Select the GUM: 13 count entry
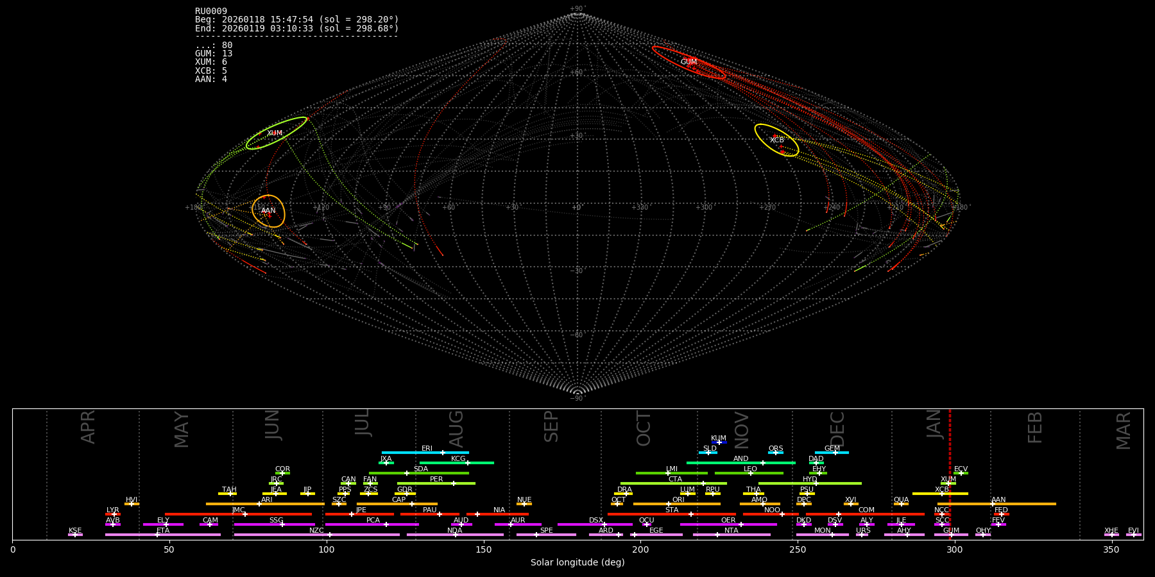Viewport: 1155px width, 577px height. 214,54
